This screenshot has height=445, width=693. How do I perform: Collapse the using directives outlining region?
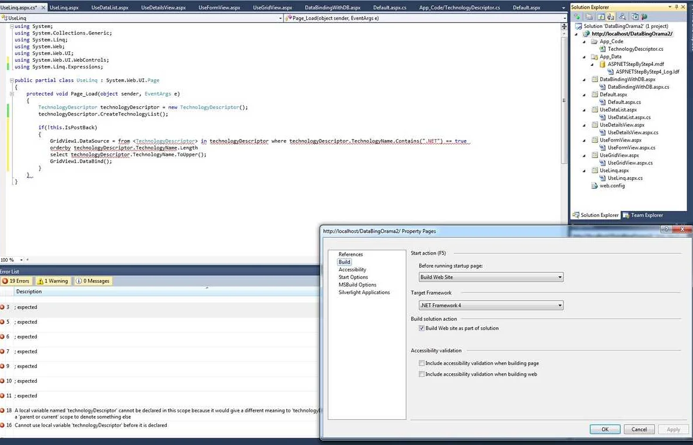12,26
